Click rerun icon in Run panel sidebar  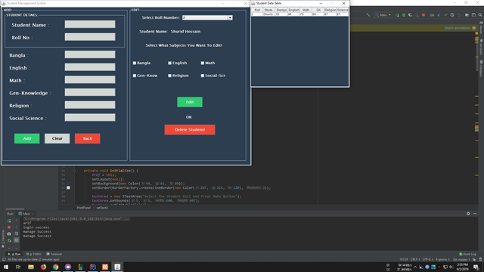pyautogui.click(x=9, y=221)
